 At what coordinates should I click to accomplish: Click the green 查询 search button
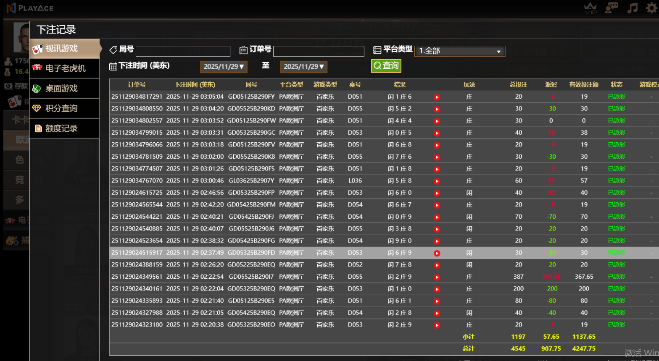386,65
